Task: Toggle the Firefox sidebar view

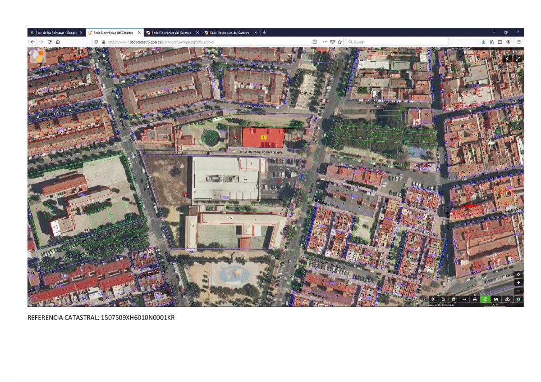Action: [x=500, y=42]
